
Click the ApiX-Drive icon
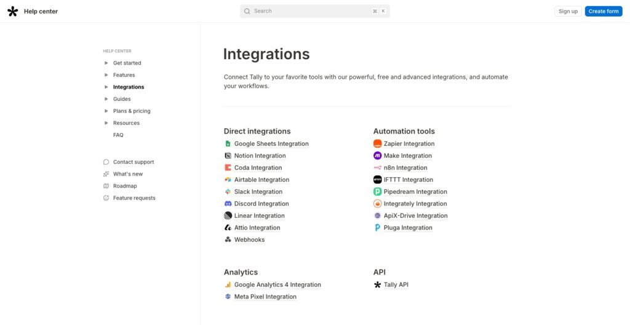click(377, 215)
